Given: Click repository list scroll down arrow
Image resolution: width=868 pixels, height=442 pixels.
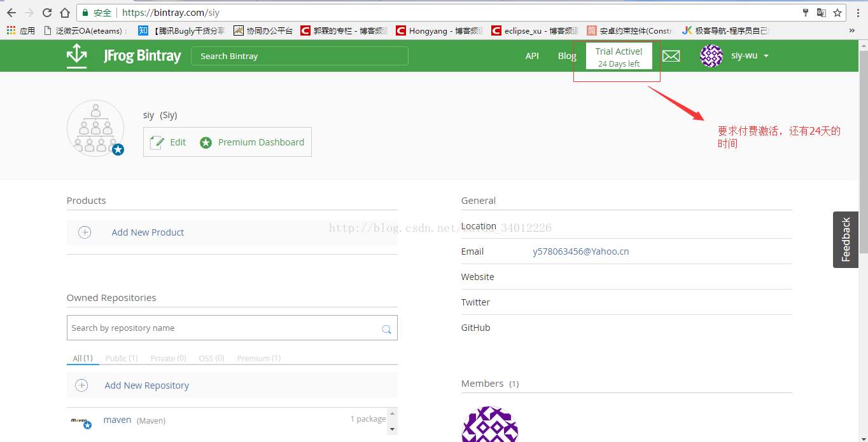Looking at the screenshot, I should [392, 429].
